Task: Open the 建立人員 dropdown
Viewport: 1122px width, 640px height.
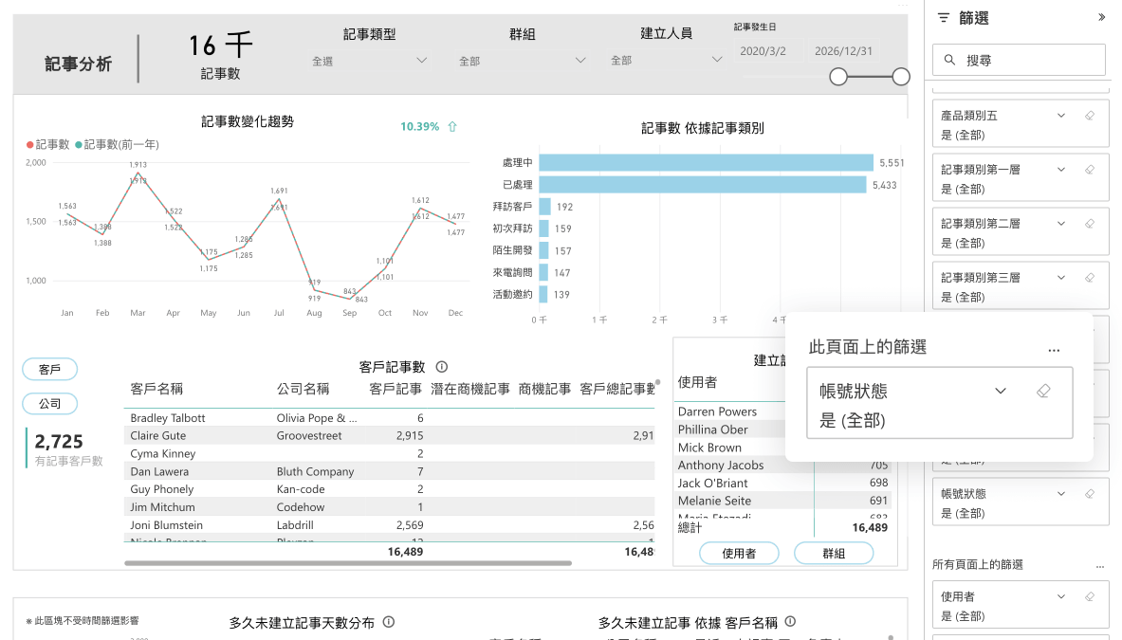Action: 666,61
